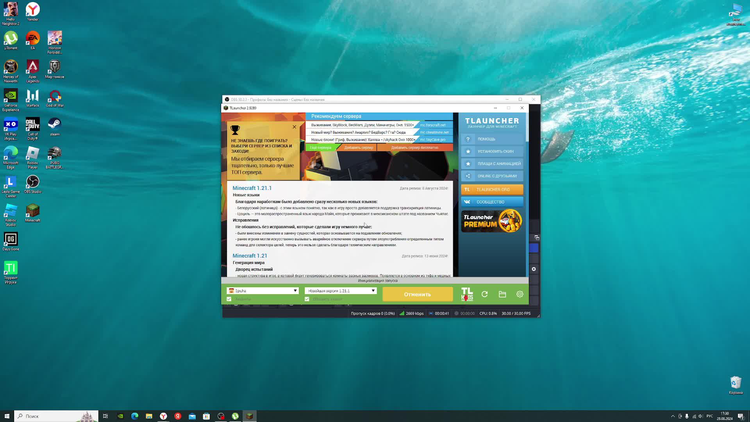Viewport: 750px width, 422px height.
Task: Click OBS settings gear at window edge
Action: pos(534,269)
